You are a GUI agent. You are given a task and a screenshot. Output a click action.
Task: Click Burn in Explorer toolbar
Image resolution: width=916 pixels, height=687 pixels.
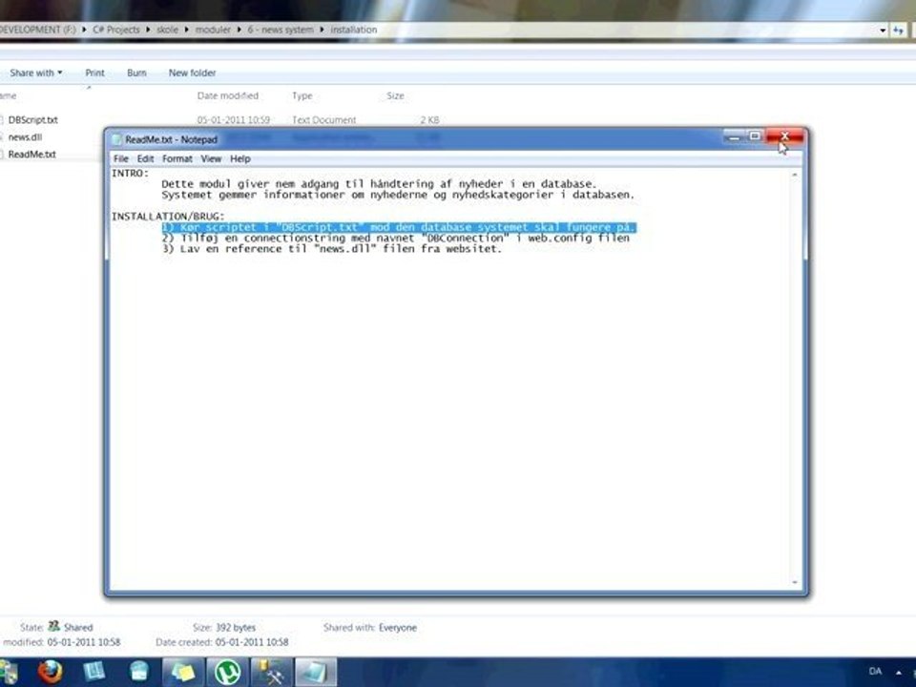(136, 73)
